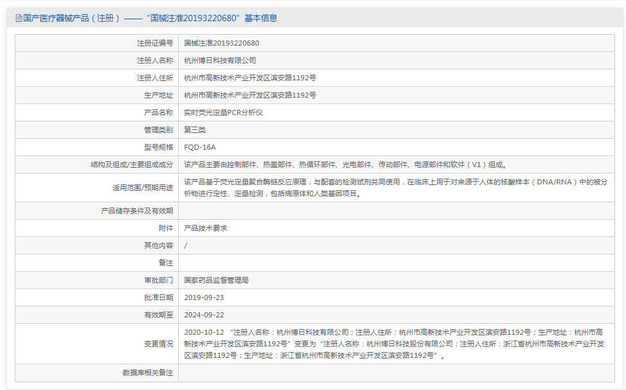Screen dimensions: 626x390
Task: Click the 产品储存条件及有效期 label
Action: [137, 211]
